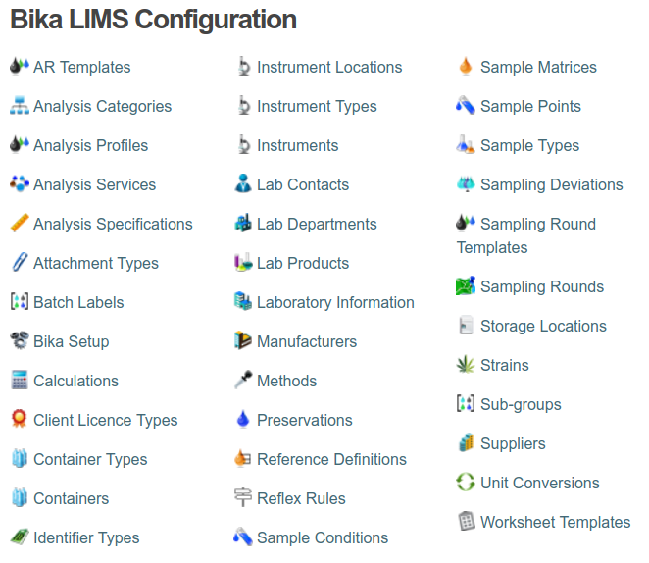Screen dimensions: 649x563
Task: Click the rosette icon for Client Licence Types
Action: tap(19, 420)
